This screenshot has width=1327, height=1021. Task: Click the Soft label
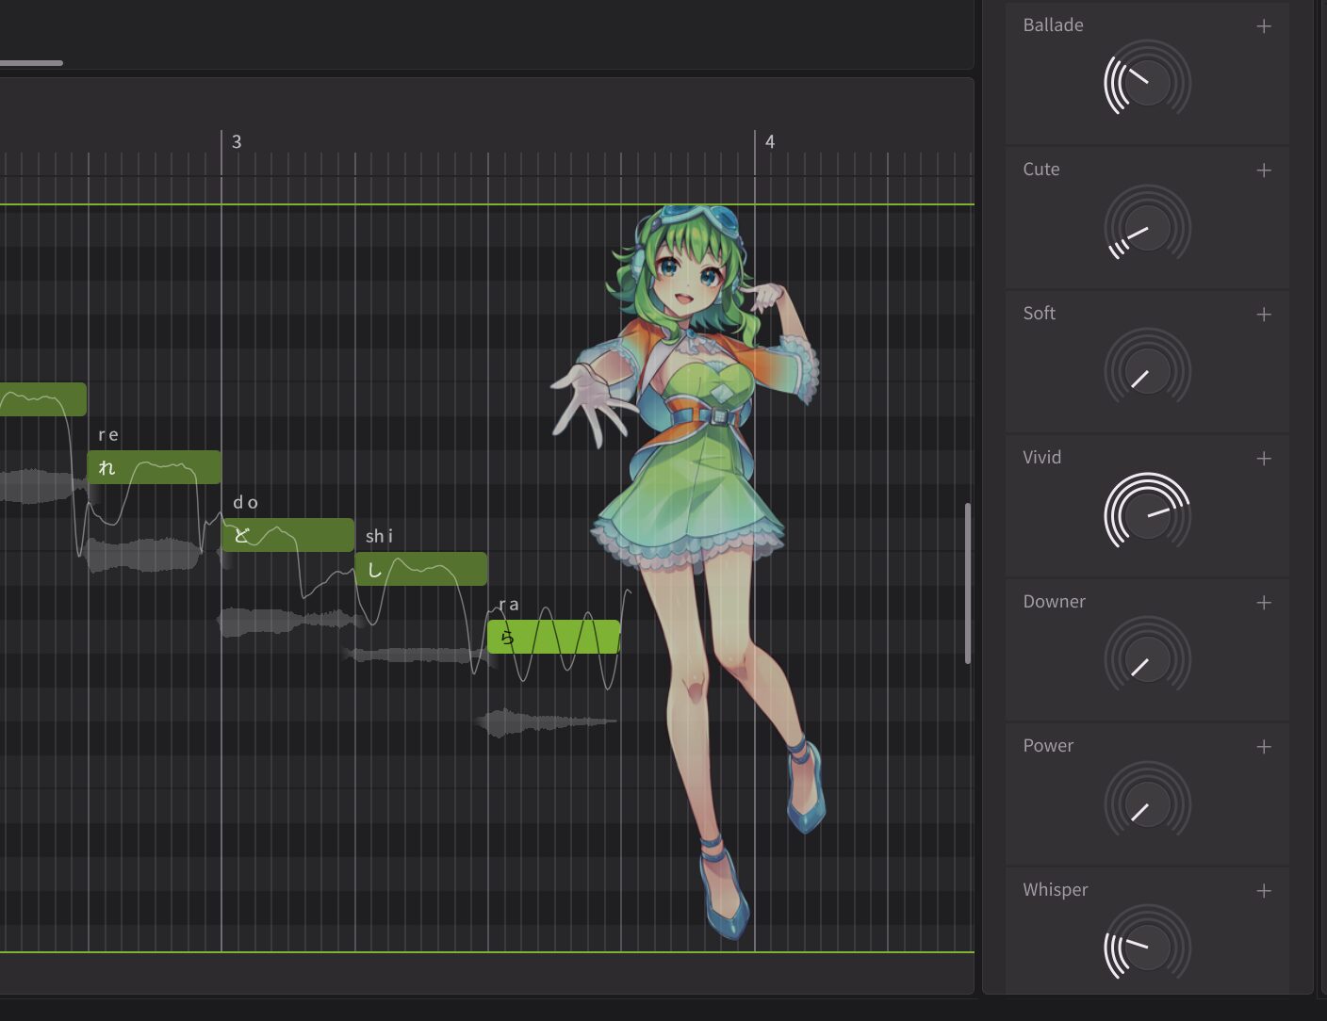coord(1039,314)
